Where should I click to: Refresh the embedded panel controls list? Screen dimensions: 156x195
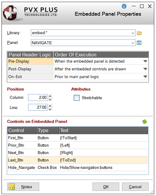point(144,122)
